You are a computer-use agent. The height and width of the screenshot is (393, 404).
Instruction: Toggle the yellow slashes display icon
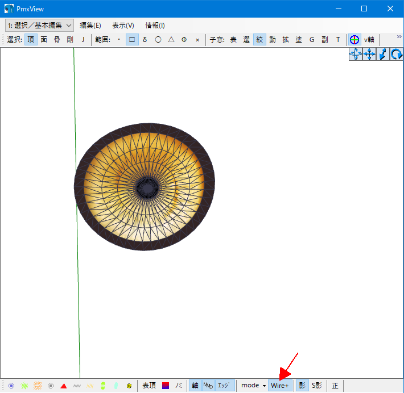[90, 386]
